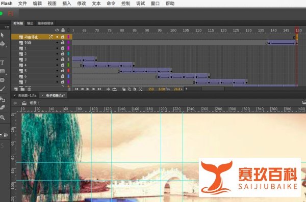The height and width of the screenshot is (202, 306).
Task: Open the 编辑 menu
Action: click(x=37, y=4)
